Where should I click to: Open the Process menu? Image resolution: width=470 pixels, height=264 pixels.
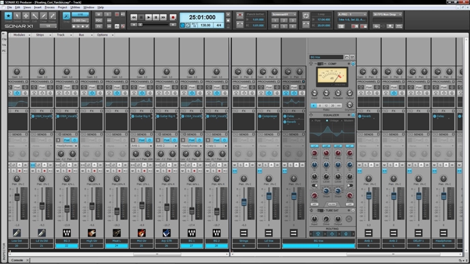(x=50, y=8)
